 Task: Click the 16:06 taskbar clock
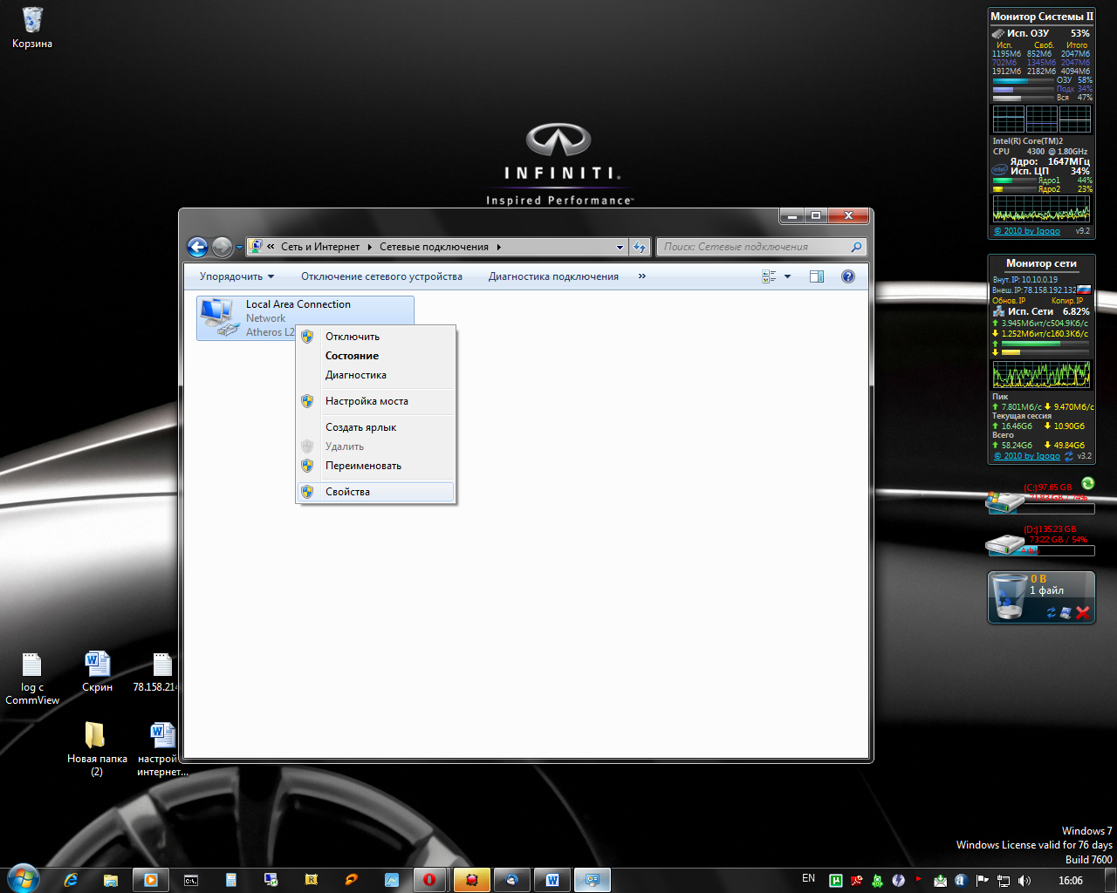click(1070, 881)
